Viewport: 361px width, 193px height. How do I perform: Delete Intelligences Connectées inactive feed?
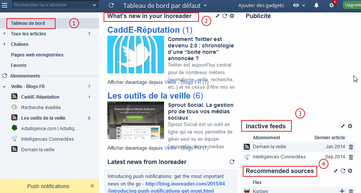(351, 157)
